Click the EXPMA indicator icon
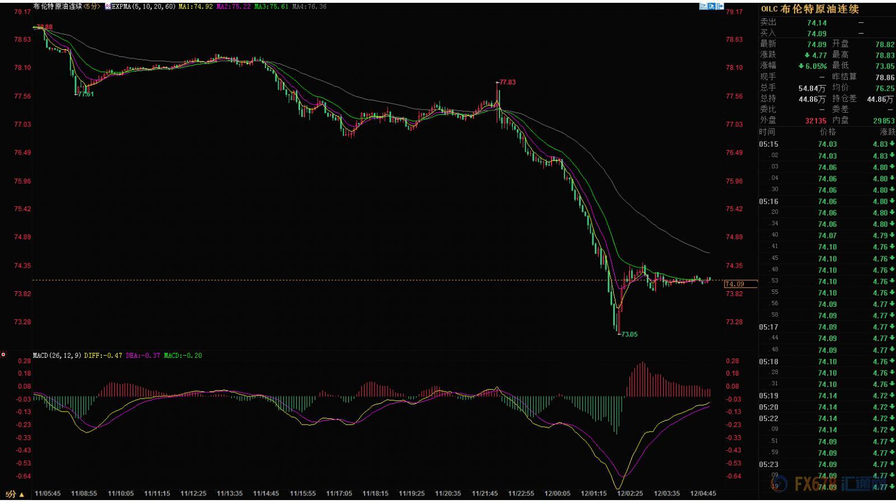Viewport: 896px width, 504px height. coord(108,7)
